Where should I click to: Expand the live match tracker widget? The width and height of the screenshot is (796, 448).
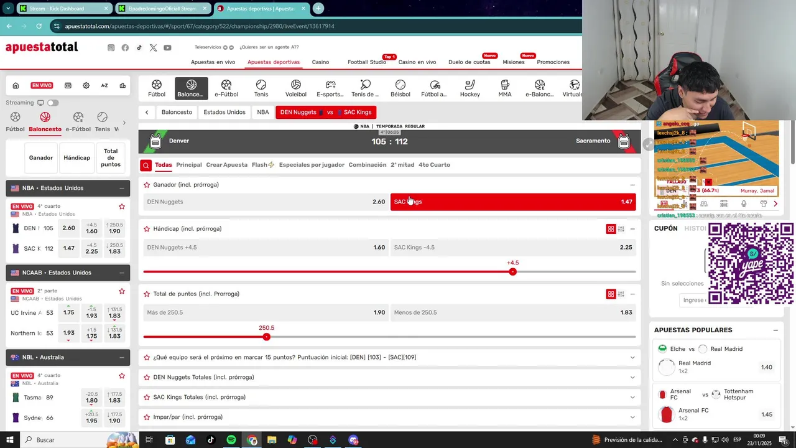[x=648, y=144]
